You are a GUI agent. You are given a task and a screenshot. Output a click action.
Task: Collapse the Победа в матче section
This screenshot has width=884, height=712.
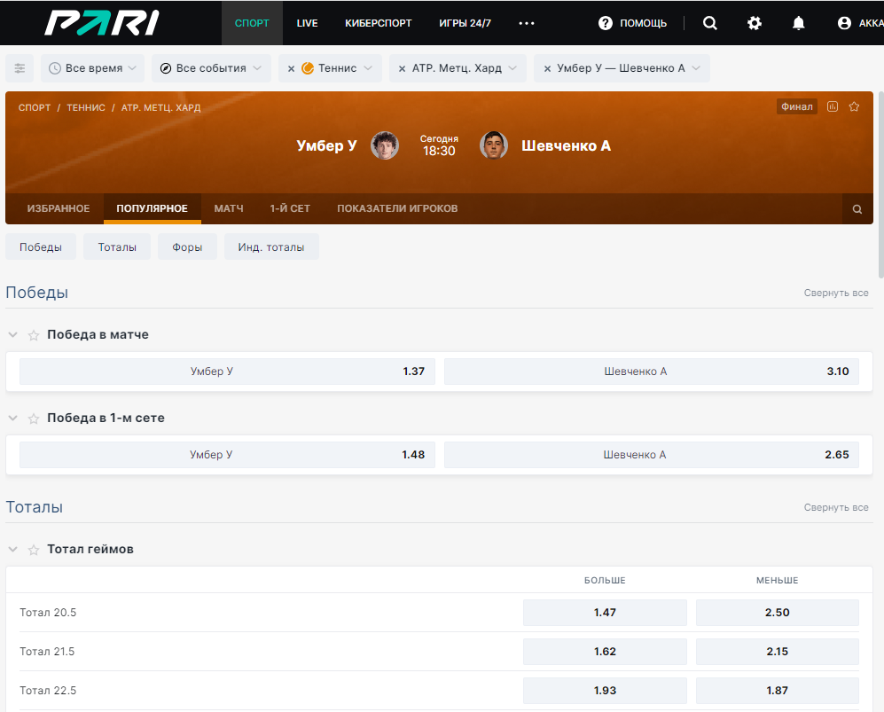[13, 335]
